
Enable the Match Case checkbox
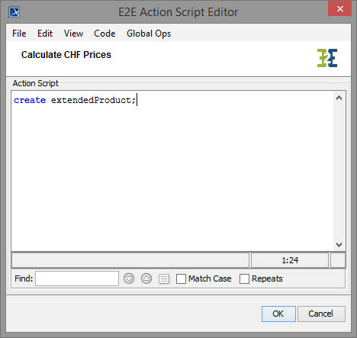click(x=181, y=278)
